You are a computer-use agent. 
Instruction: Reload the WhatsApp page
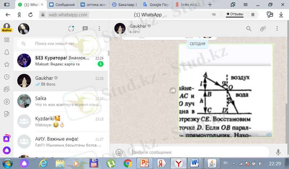(x=30, y=15)
